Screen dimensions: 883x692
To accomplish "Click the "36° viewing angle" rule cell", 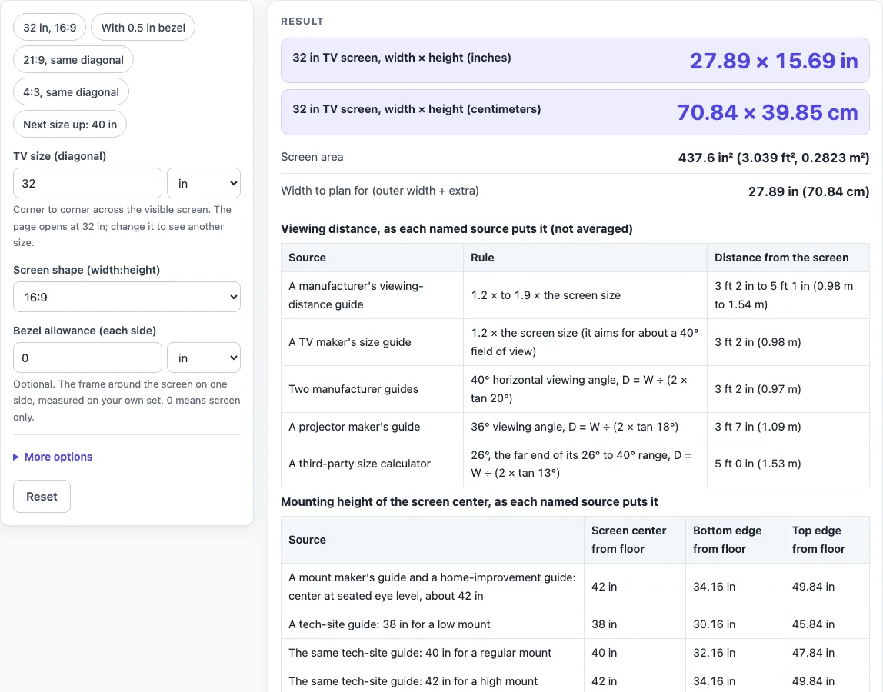I will pyautogui.click(x=585, y=427).
